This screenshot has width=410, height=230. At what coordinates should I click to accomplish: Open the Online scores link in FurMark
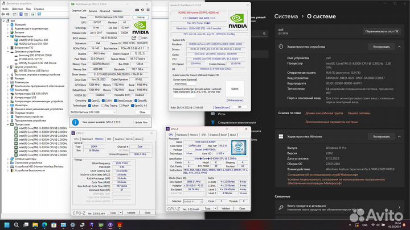point(235,100)
